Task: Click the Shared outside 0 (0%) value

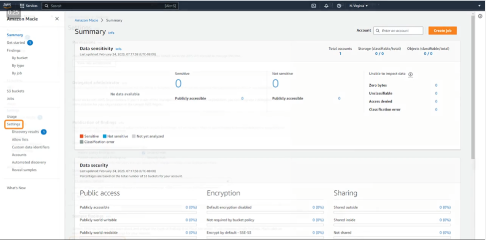Action: pos(445,207)
